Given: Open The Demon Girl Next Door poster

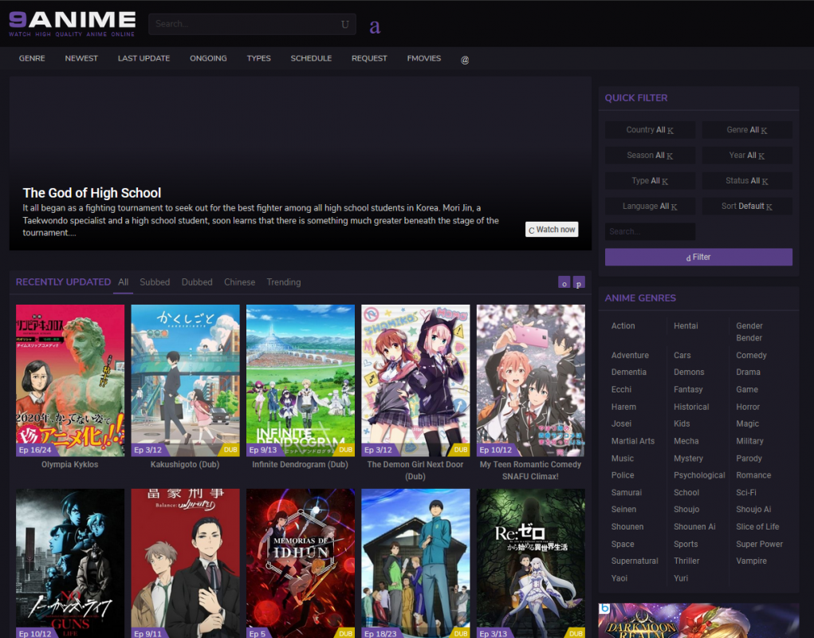Looking at the screenshot, I should click(416, 380).
